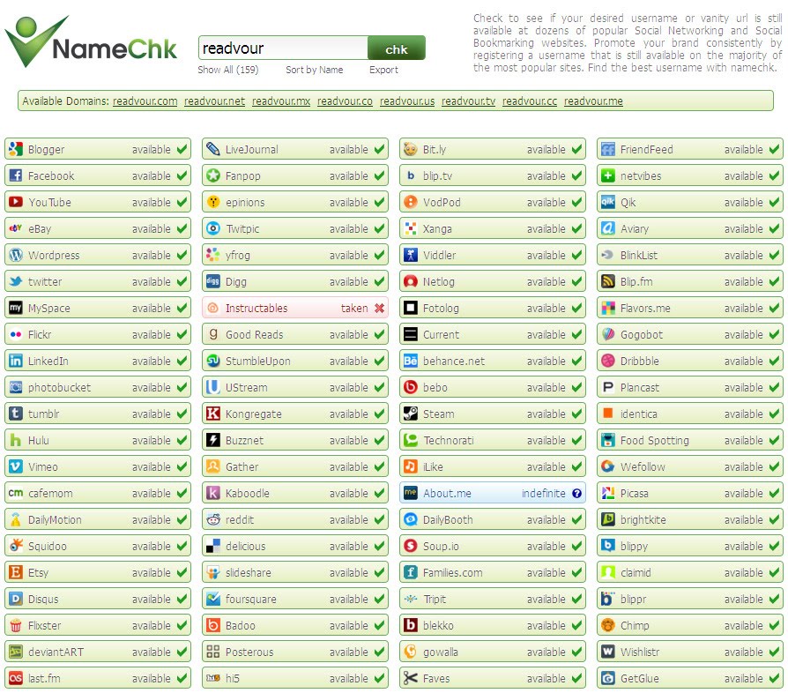Click the LinkedIn icon
Viewport: 788px width, 693px height.
(16, 361)
